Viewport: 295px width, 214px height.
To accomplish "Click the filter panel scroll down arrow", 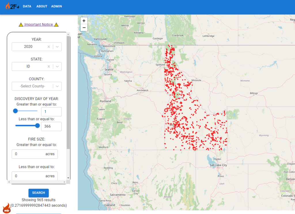I will coord(68,178).
